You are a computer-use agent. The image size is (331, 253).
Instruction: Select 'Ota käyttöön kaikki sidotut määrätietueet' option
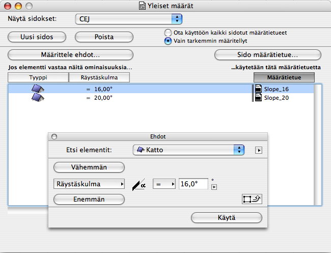tap(168, 33)
